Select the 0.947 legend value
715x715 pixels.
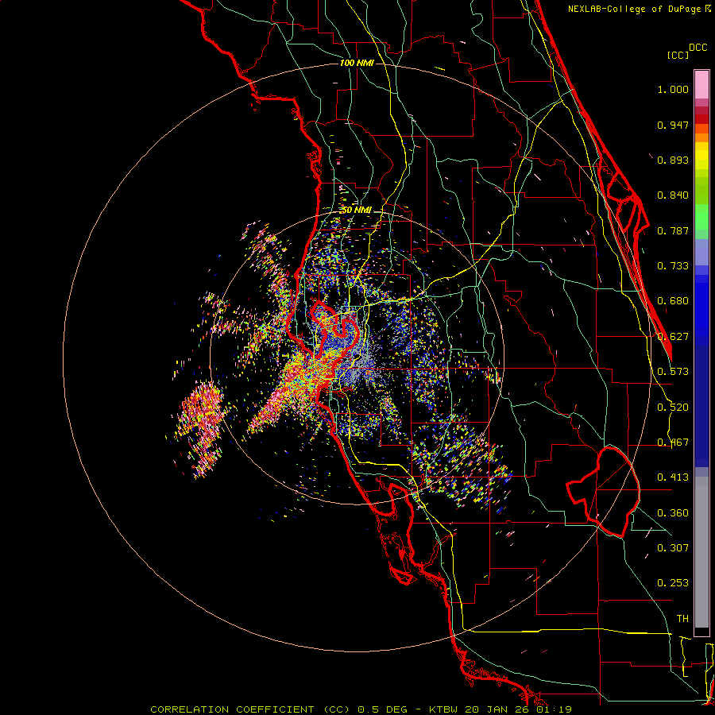pos(673,125)
